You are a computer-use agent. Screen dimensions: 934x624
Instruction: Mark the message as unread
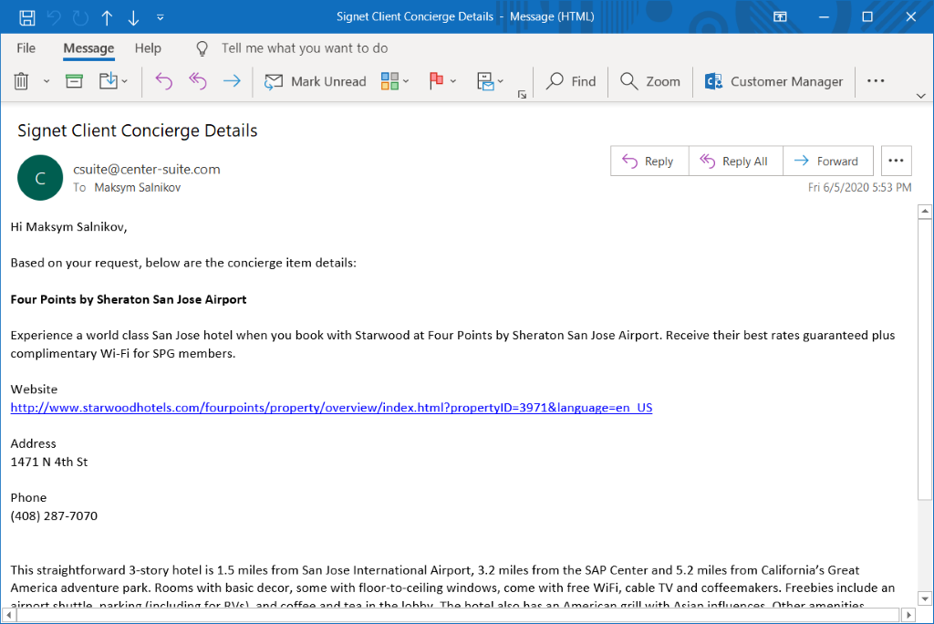pos(315,81)
